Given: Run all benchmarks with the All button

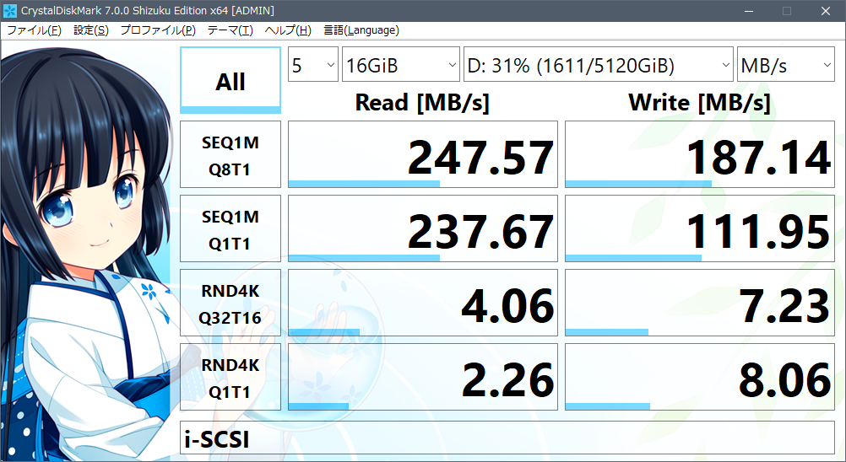Looking at the screenshot, I should (x=230, y=80).
